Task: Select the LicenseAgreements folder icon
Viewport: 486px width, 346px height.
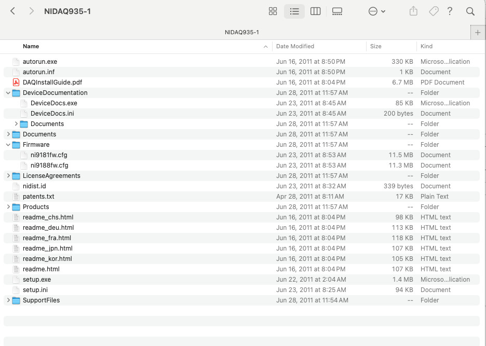Action: [x=16, y=176]
